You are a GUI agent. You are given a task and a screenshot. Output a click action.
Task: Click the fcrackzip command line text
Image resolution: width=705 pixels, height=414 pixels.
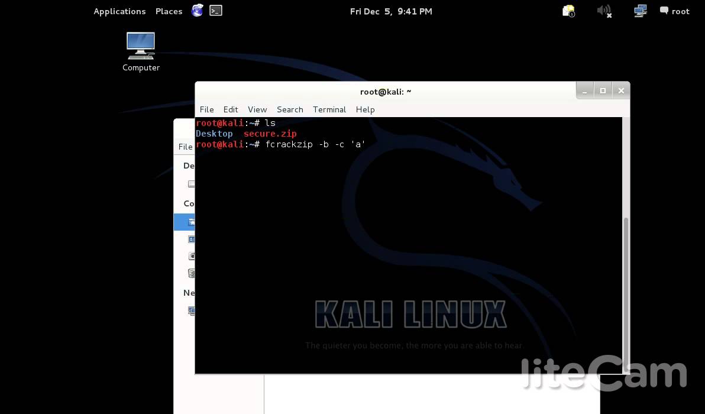tap(315, 144)
